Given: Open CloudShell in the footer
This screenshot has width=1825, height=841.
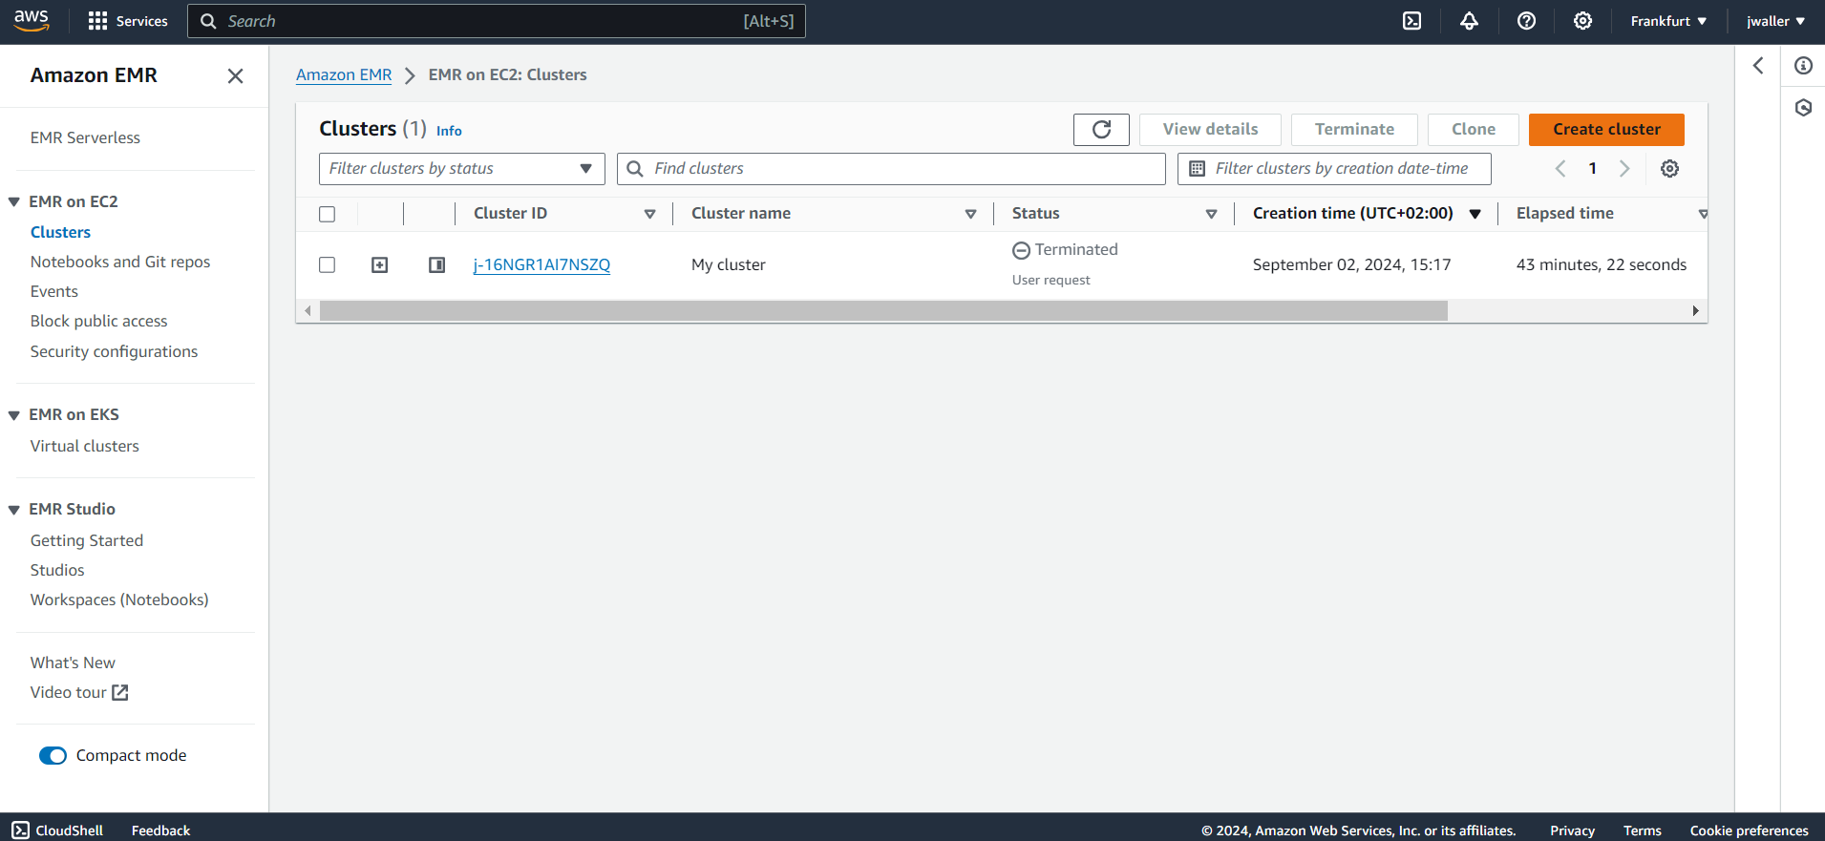Looking at the screenshot, I should click(x=58, y=830).
